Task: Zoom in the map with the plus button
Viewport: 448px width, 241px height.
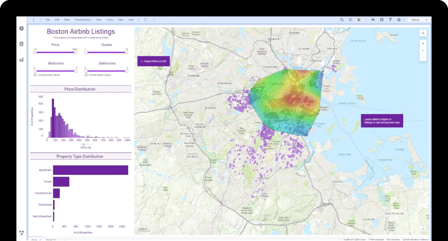Action: coord(423,44)
